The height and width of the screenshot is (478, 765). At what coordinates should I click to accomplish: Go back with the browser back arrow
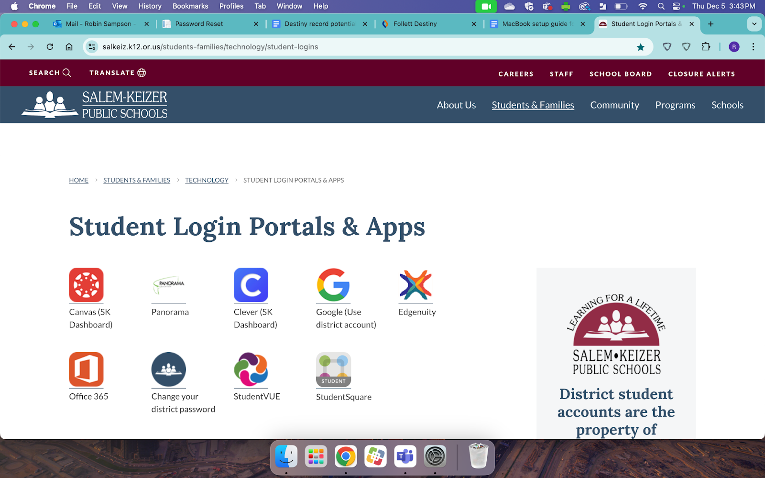tap(12, 47)
